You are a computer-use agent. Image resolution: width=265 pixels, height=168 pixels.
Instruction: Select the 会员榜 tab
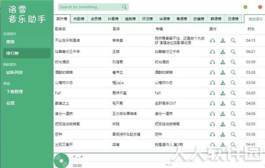tap(96, 19)
